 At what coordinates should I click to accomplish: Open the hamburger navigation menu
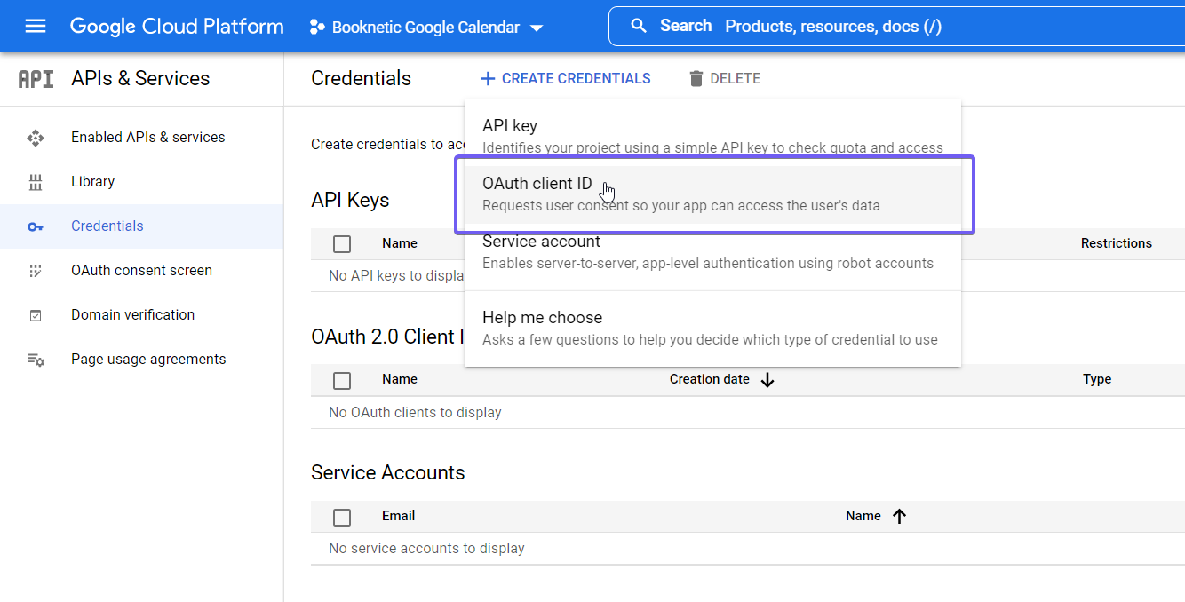(x=36, y=26)
